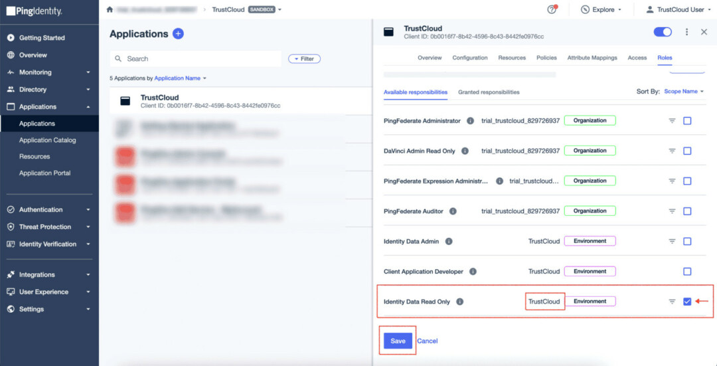Click filter lines icon in PingFederate Expression Administrator row
The height and width of the screenshot is (366, 717).
672,181
